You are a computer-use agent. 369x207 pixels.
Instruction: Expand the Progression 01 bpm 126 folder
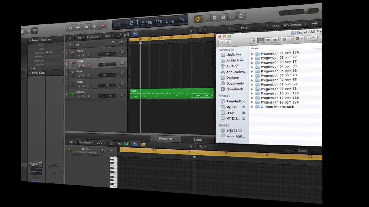[x=252, y=54]
